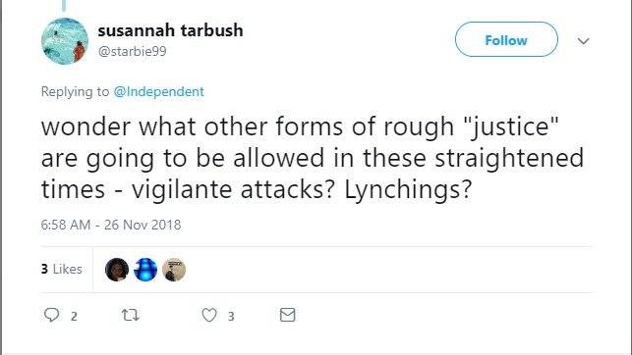Open the @Independent mention link
The image size is (632, 355).
[159, 91]
